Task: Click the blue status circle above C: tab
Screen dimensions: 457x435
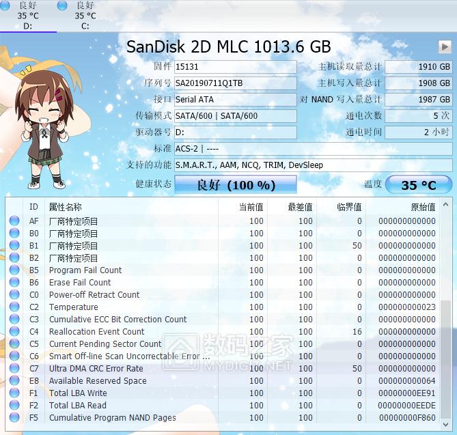Action: (62, 5)
